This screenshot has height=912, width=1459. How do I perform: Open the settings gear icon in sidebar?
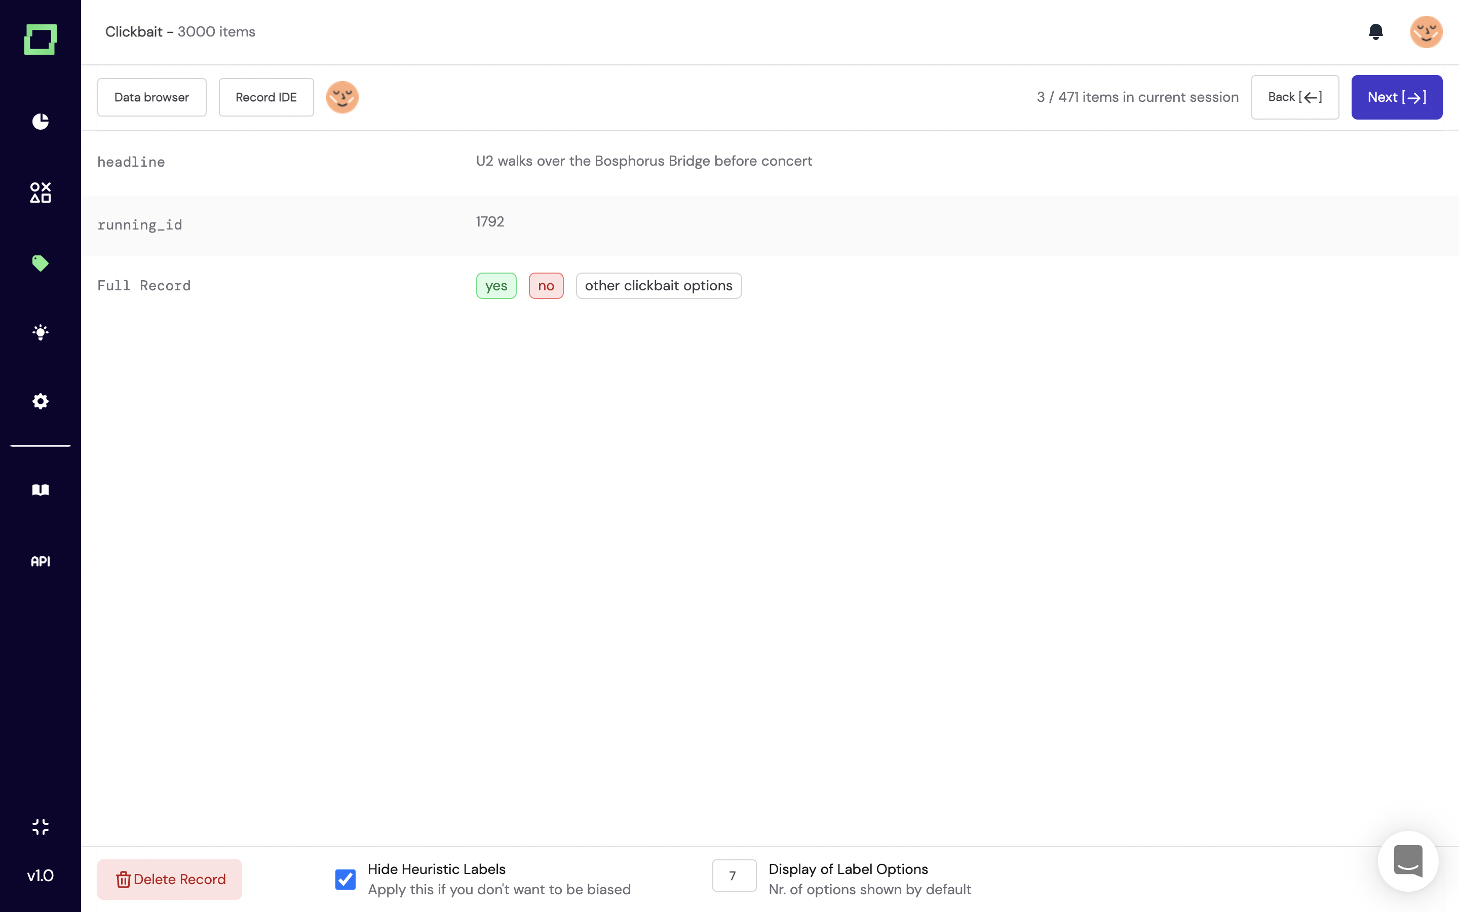41,401
